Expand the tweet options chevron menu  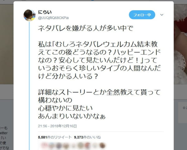coord(162,15)
